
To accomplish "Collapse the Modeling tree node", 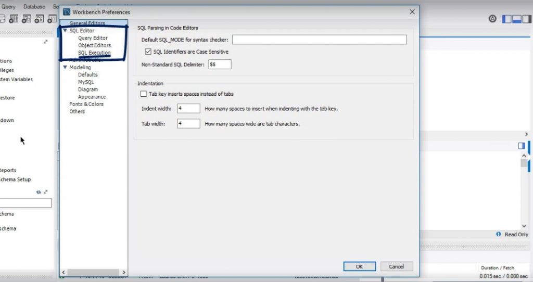I will [65, 68].
